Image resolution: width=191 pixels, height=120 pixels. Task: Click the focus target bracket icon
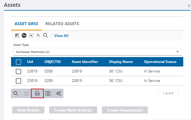click(x=31, y=35)
